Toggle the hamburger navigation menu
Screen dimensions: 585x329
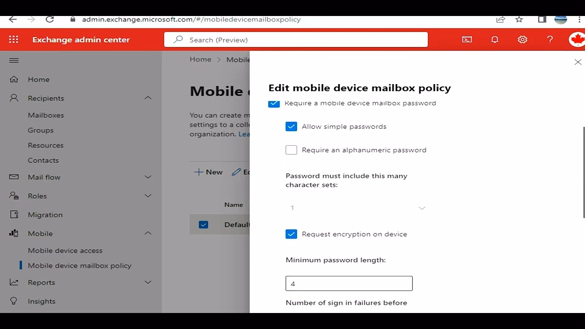14,60
